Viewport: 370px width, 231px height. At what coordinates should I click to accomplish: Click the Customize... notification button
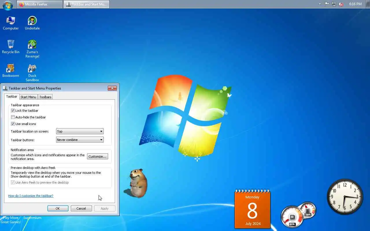click(x=97, y=157)
